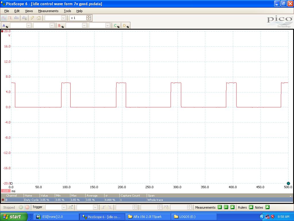This screenshot has height=221, width=294.
Task: Click the falling edge trigger icon
Action: click(x=110, y=207)
